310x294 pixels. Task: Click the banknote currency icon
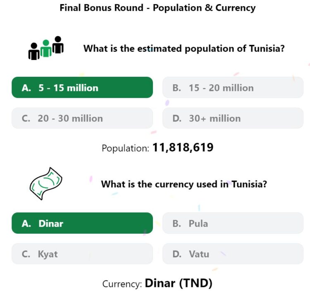tap(46, 184)
